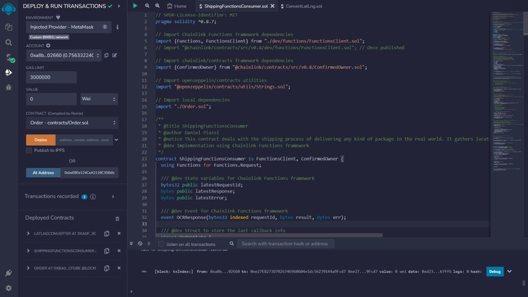Screen dimensions: 528x297
Task: Open the Solidity compiler sidebar icon
Action: tap(9, 58)
